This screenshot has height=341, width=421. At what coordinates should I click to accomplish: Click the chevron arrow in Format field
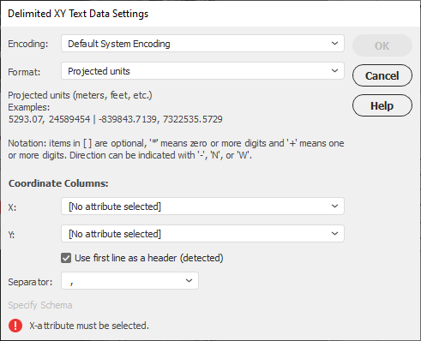click(334, 71)
